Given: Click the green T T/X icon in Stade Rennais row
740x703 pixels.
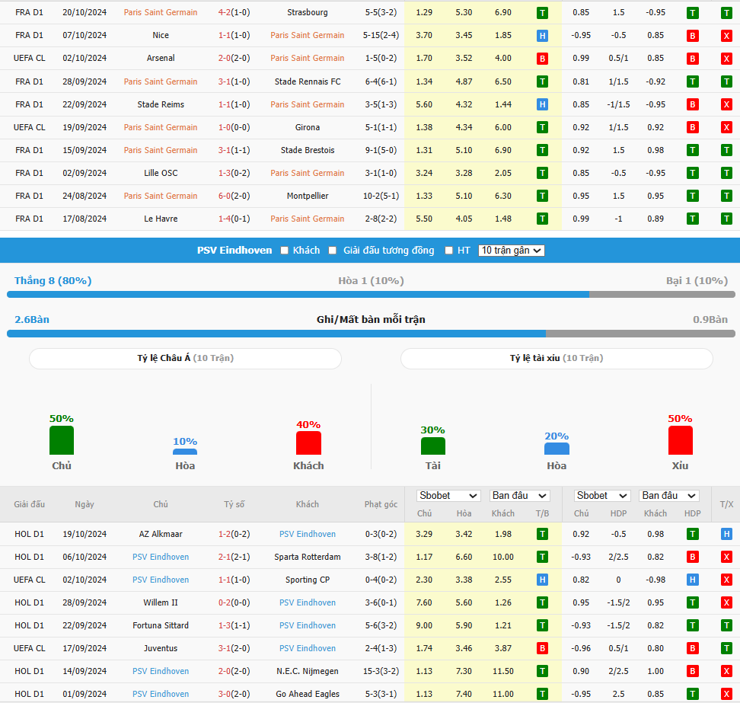Looking at the screenshot, I should click(726, 81).
